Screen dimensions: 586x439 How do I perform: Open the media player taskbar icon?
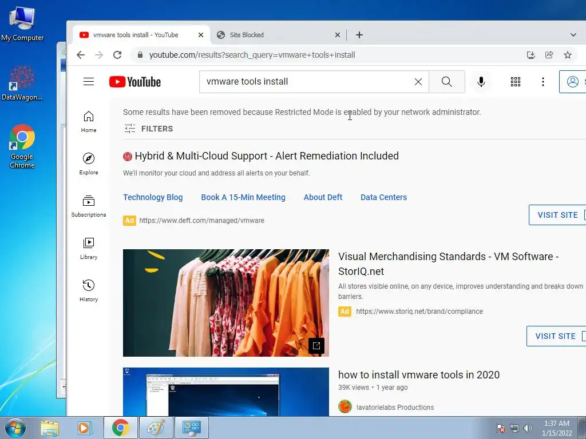click(85, 428)
